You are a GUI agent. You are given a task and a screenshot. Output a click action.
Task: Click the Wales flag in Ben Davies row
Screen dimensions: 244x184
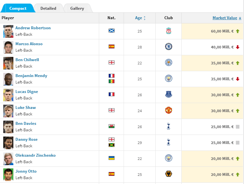pyautogui.click(x=112, y=126)
